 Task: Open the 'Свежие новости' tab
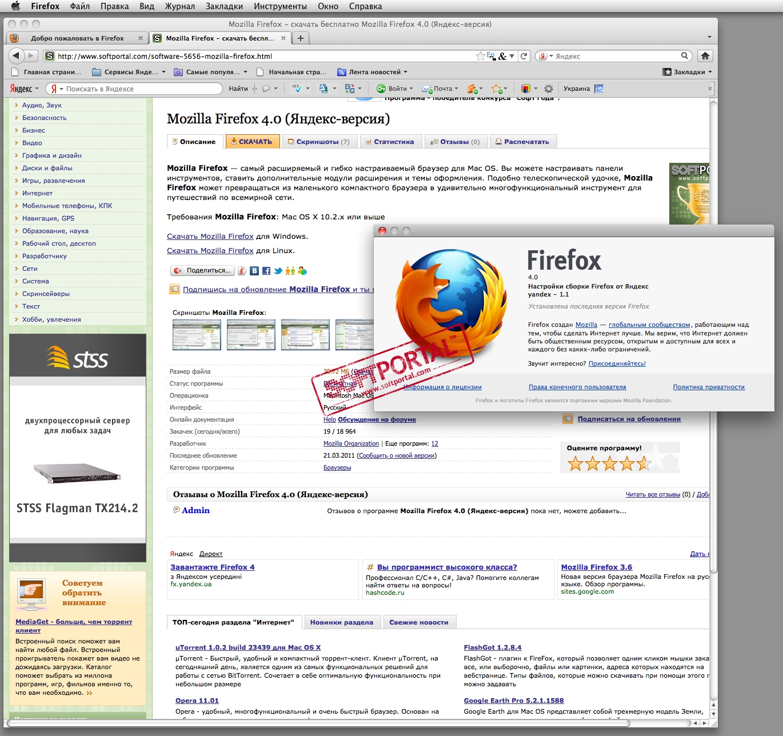click(419, 622)
